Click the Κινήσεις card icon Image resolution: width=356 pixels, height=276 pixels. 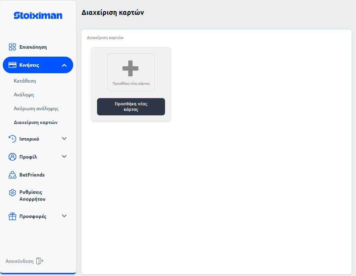pyautogui.click(x=12, y=65)
